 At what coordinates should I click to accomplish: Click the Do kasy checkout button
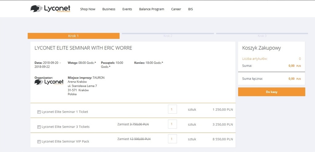pos(272,92)
